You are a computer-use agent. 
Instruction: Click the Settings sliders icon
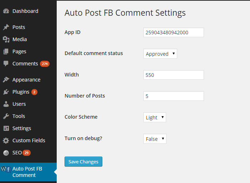click(x=6, y=128)
